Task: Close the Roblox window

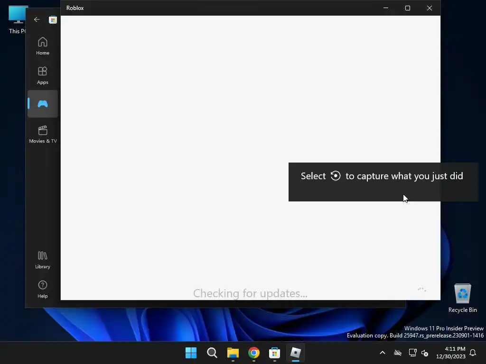Action: coord(429,8)
